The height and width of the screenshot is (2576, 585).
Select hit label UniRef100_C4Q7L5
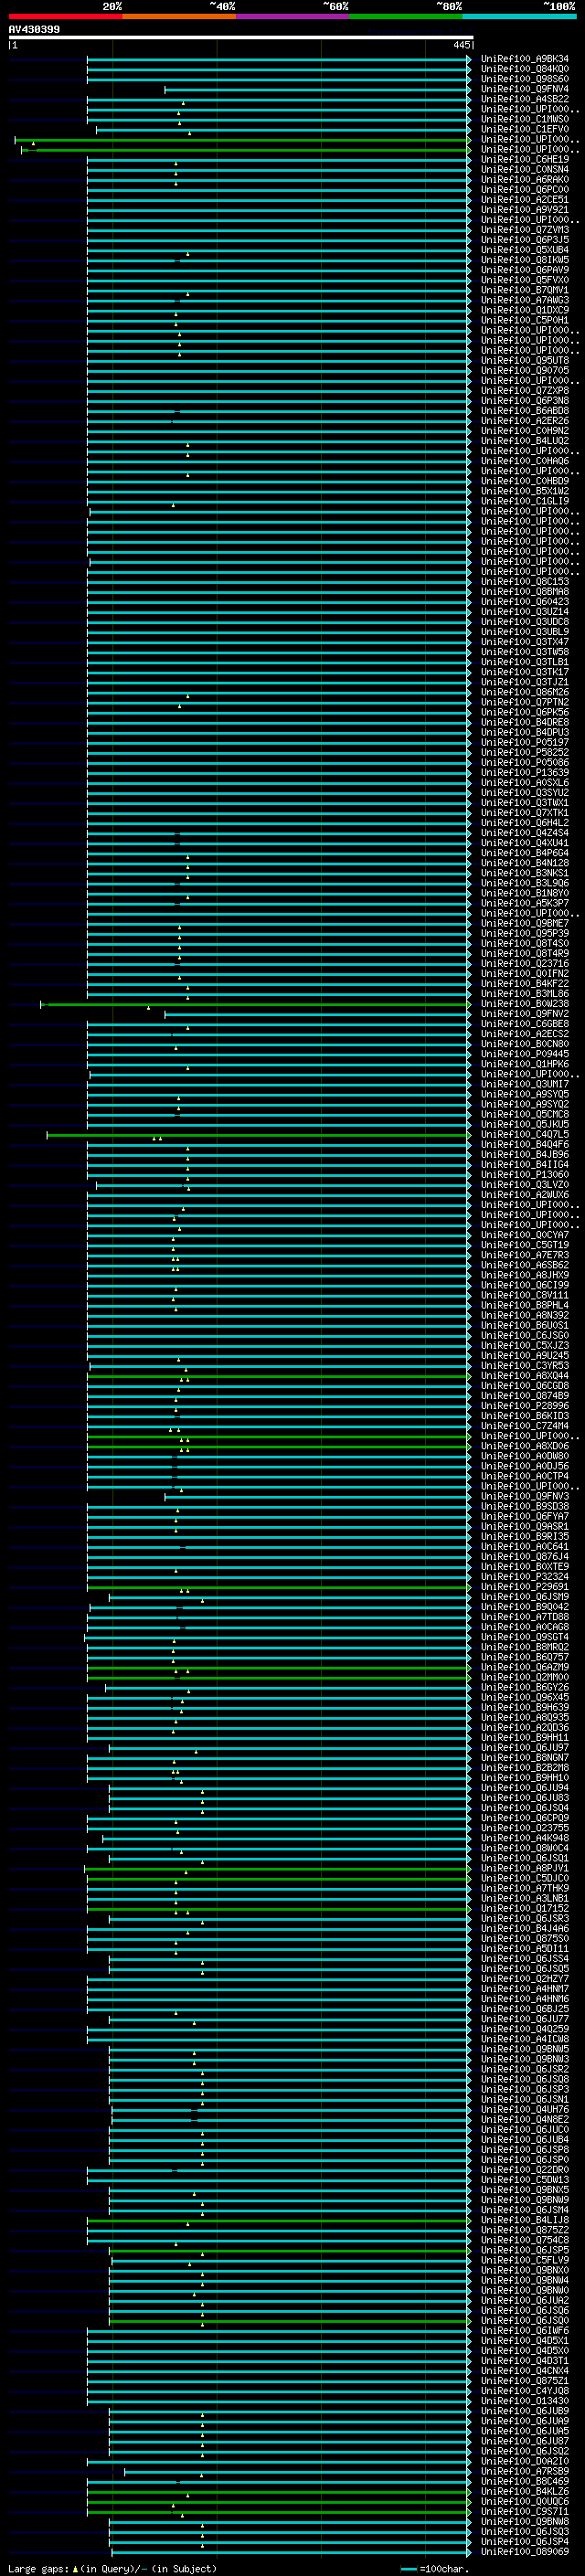[524, 1135]
